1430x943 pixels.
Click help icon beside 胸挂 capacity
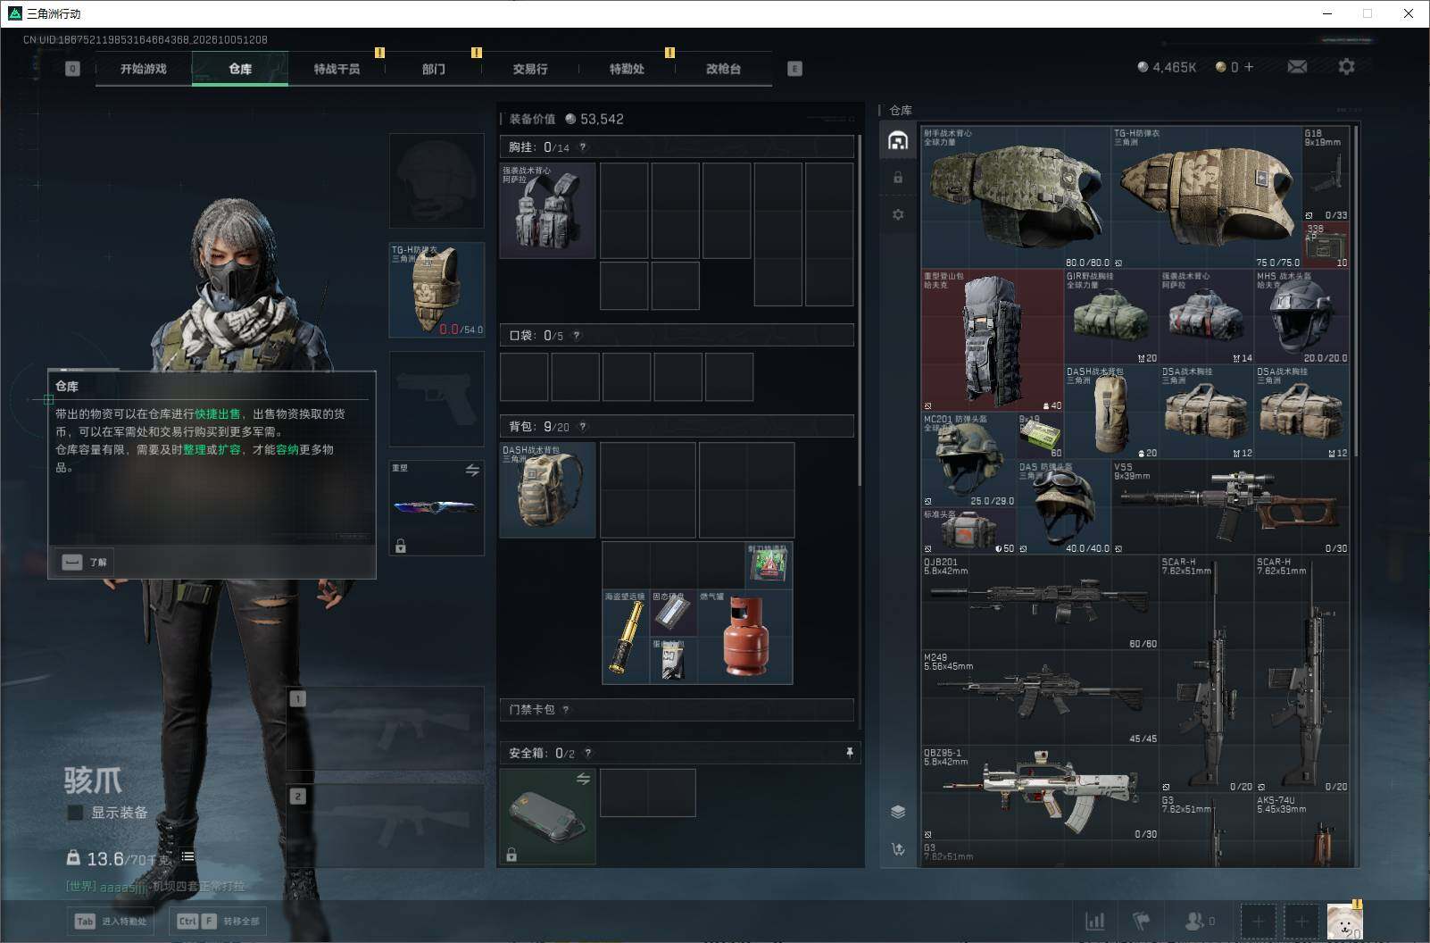tap(583, 147)
